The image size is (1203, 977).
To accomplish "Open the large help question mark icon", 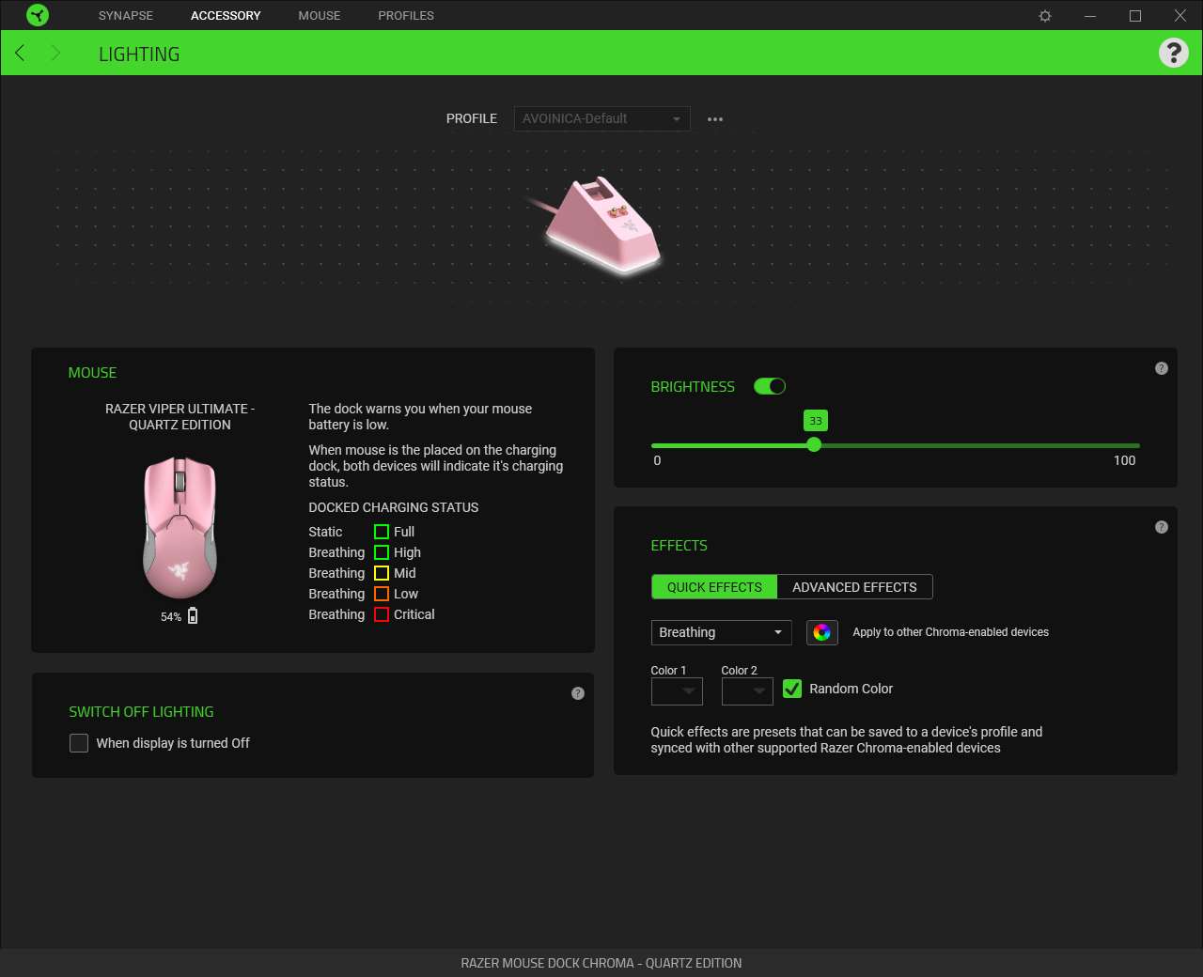I will [1173, 53].
